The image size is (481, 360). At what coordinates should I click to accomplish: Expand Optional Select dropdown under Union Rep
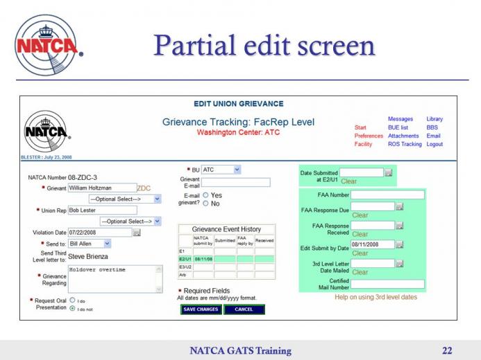point(130,221)
